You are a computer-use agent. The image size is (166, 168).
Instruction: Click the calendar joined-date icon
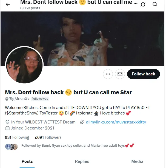point(7,128)
